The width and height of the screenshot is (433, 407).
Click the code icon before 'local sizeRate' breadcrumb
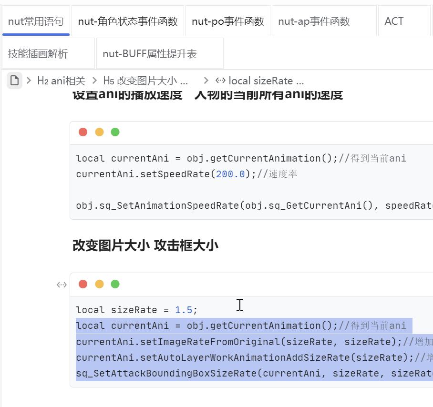point(221,81)
